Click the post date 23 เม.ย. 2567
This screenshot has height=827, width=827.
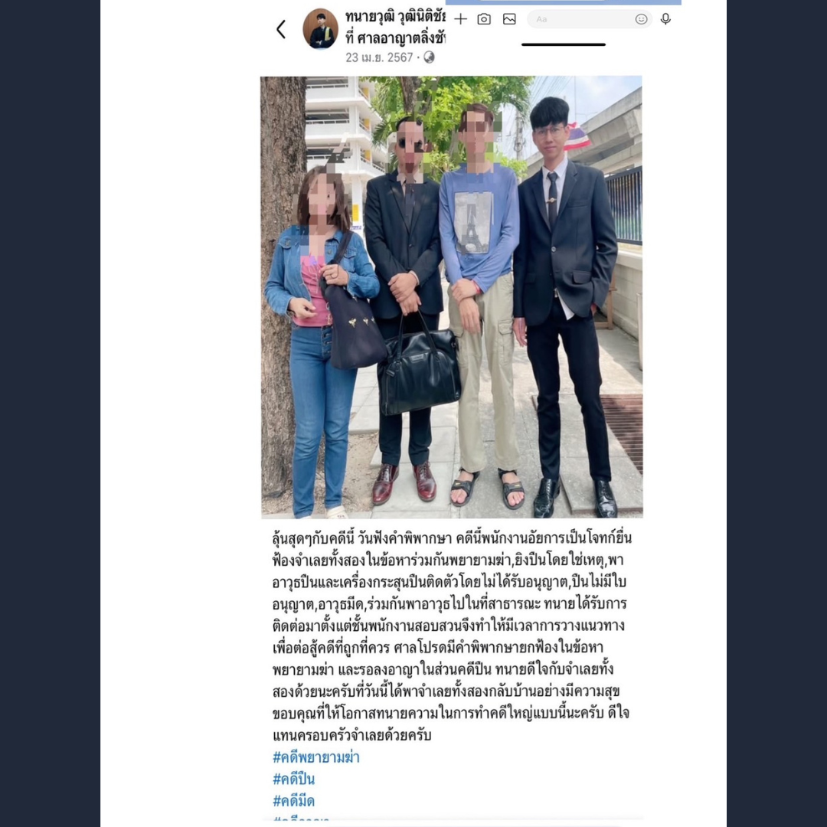(x=379, y=57)
